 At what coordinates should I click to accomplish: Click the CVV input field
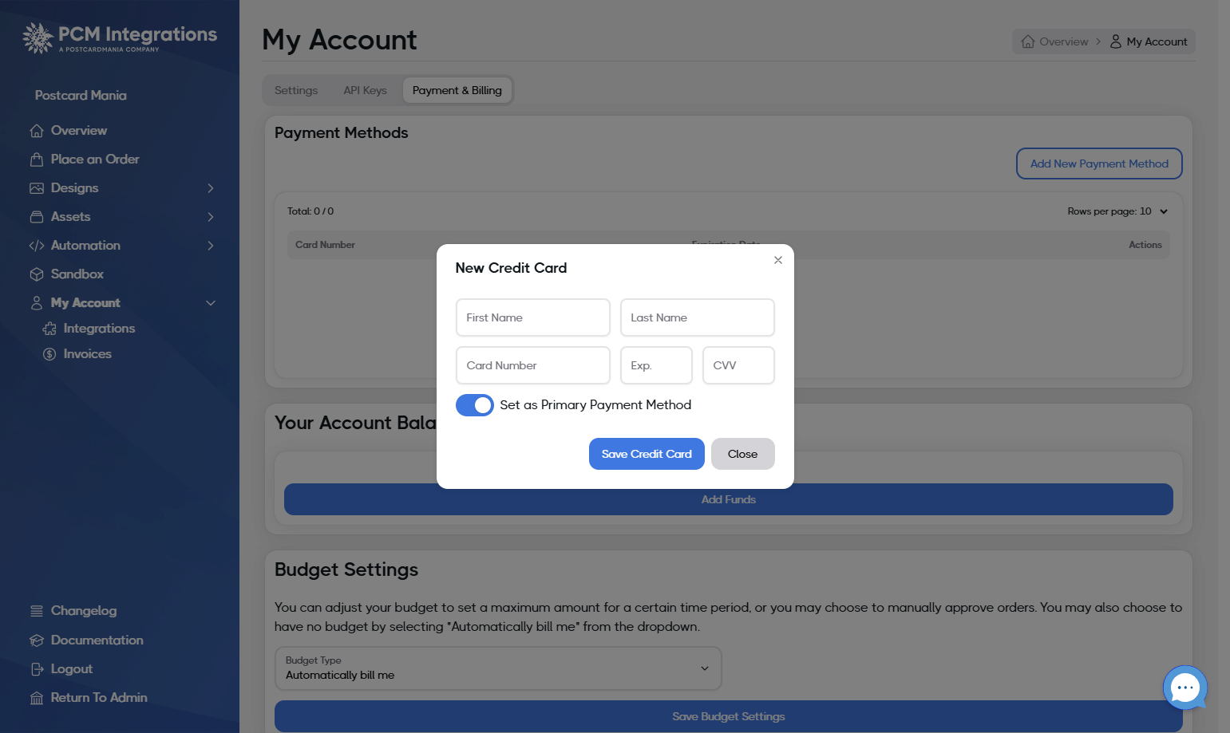click(738, 365)
